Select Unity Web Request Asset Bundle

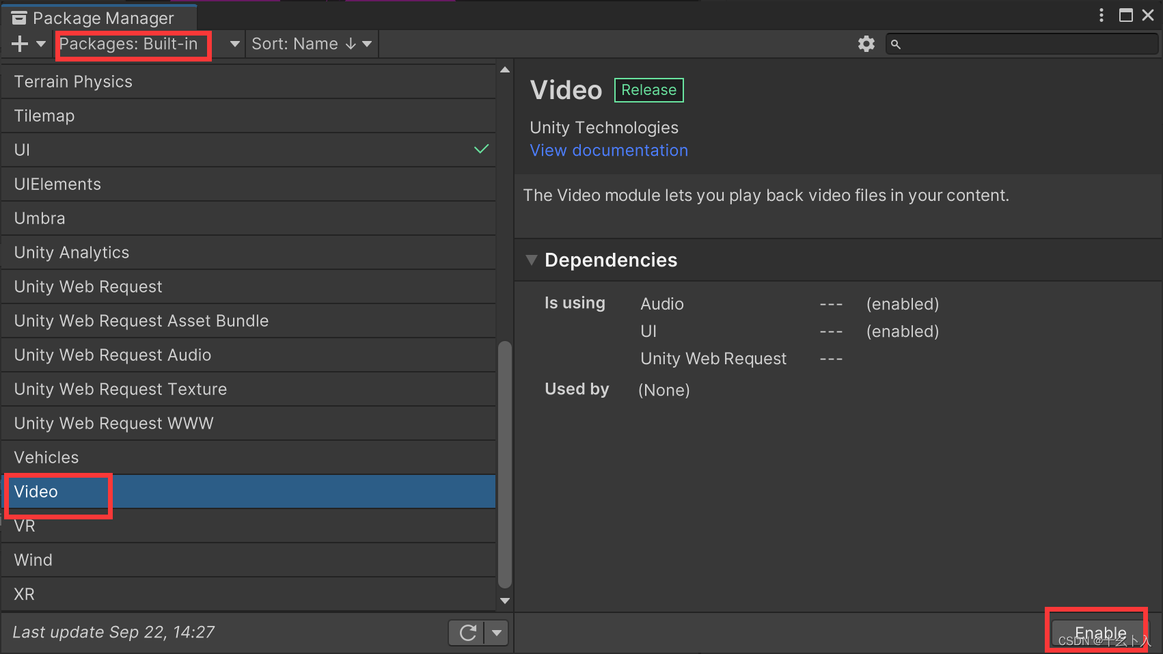point(249,321)
